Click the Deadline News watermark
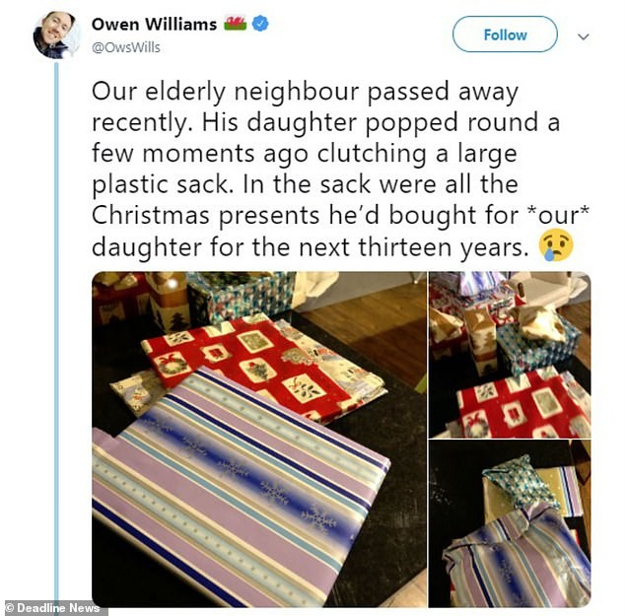Image resolution: width=625 pixels, height=616 pixels. click(52, 608)
